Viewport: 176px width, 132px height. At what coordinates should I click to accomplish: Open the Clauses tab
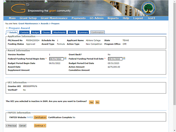click(46, 32)
